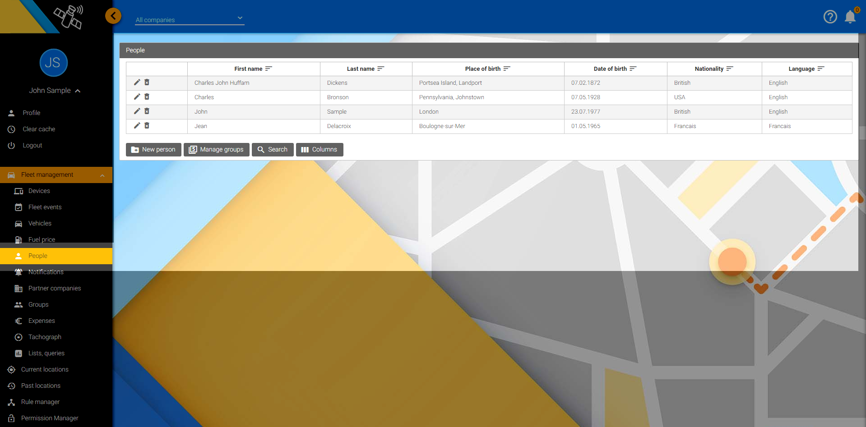Image resolution: width=866 pixels, height=427 pixels.
Task: Click the edit pencil for Charles Dickens row
Action: click(x=137, y=83)
